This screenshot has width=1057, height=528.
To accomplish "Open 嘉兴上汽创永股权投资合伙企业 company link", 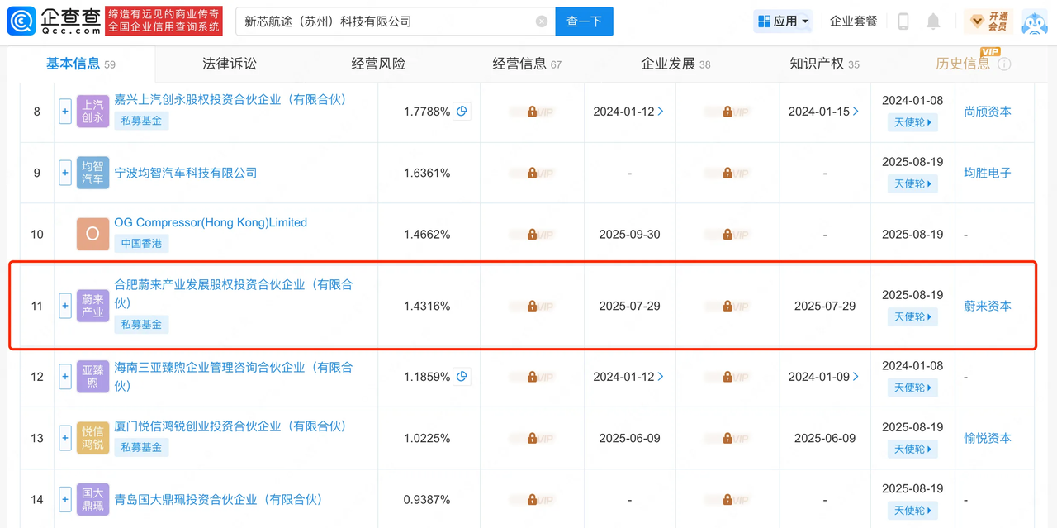I will coord(230,99).
